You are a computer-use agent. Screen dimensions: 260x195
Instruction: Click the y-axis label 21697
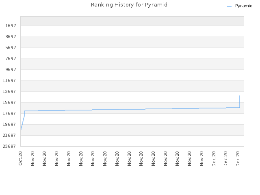click(x=9, y=135)
